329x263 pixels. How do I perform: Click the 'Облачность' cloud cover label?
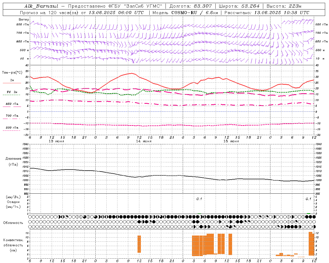click(13, 223)
